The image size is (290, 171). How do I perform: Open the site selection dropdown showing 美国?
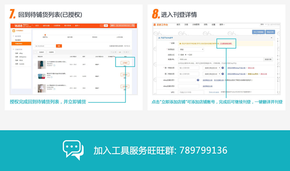[x=191, y=50]
